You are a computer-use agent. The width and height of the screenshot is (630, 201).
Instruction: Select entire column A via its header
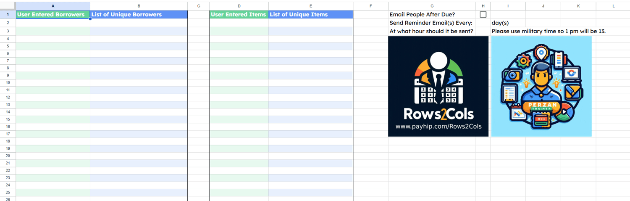[53, 5]
